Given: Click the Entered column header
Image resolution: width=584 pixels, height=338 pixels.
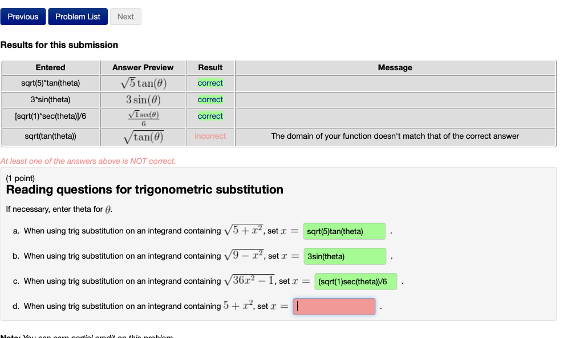Looking at the screenshot, I should click(50, 67).
